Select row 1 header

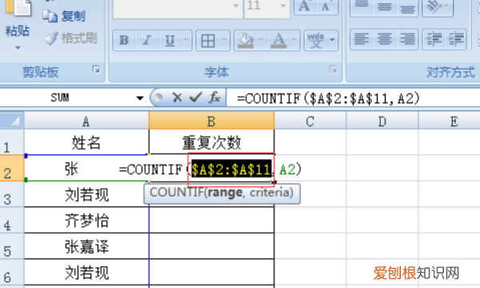coord(12,142)
